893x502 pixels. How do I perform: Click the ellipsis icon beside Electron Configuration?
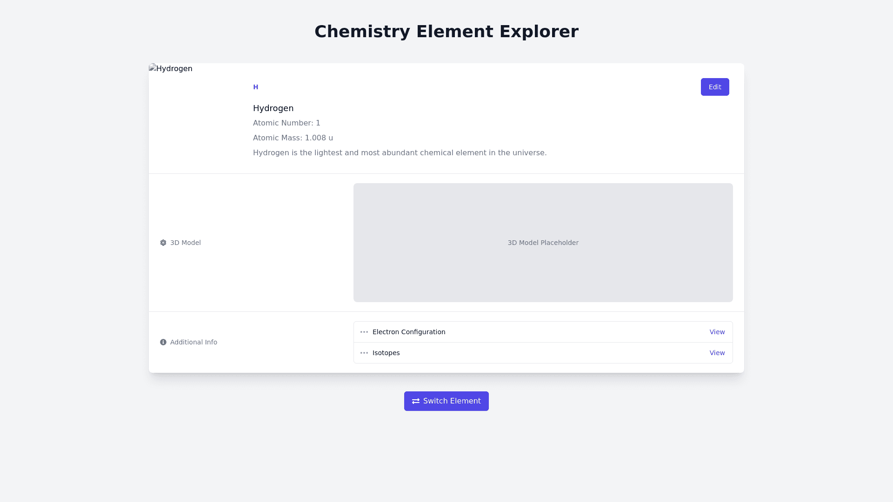coord(364,332)
